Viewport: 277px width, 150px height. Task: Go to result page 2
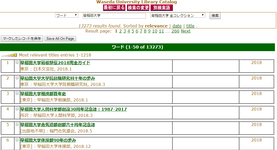click(x=120, y=31)
